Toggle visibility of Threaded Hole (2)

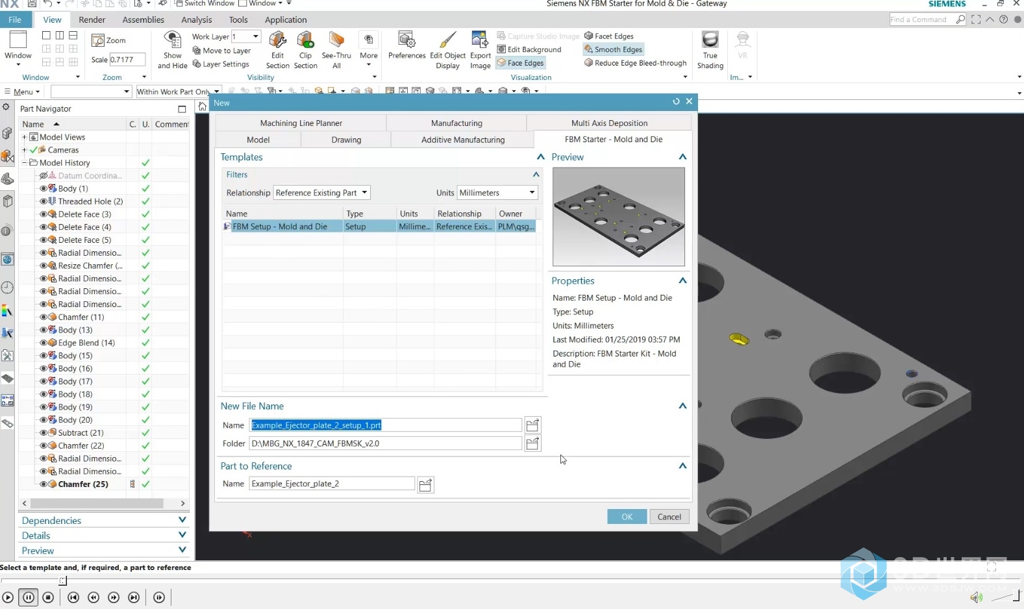click(x=44, y=201)
